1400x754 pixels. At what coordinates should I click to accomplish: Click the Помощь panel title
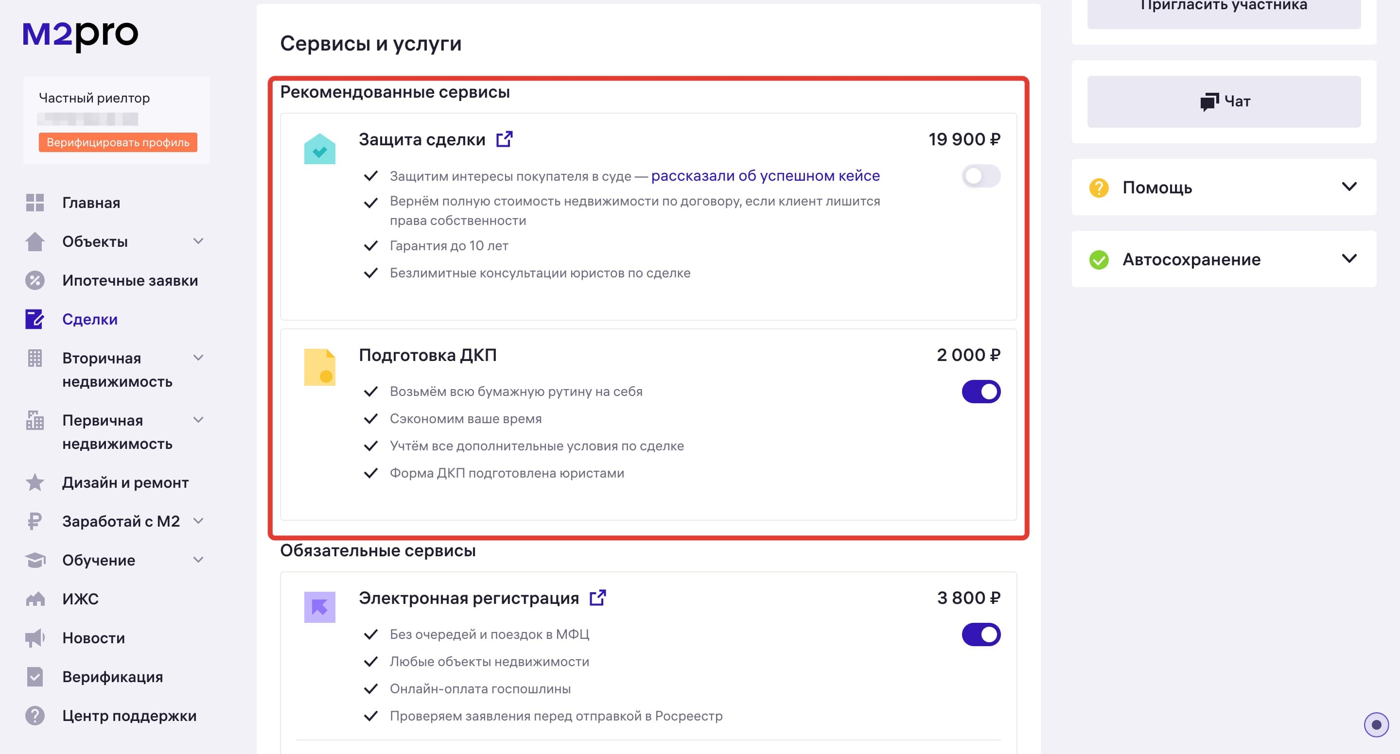click(1157, 188)
